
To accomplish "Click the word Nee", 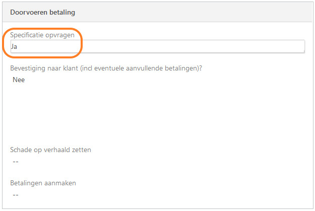I will [19, 80].
